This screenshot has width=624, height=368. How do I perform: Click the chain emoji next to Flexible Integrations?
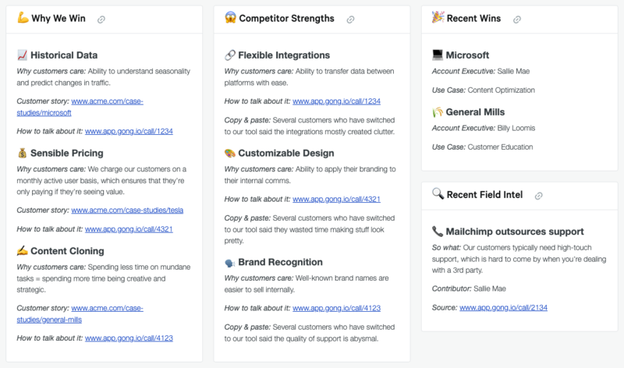click(229, 55)
